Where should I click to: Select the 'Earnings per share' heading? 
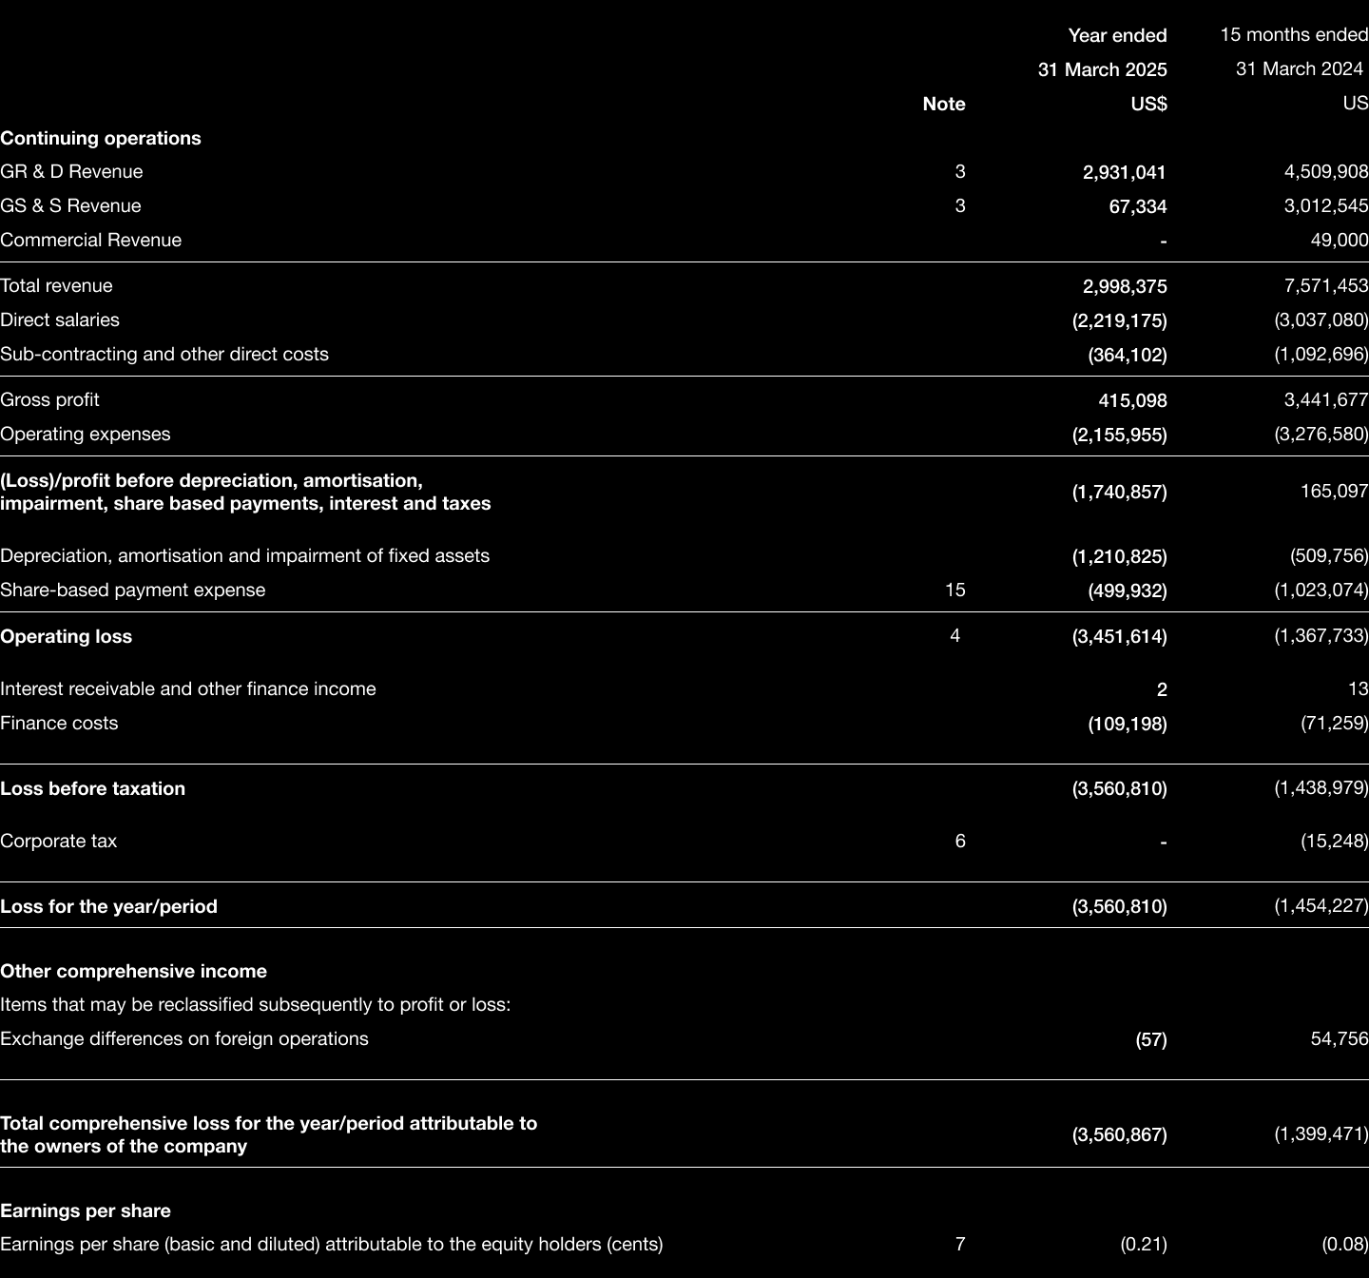[x=86, y=1210]
